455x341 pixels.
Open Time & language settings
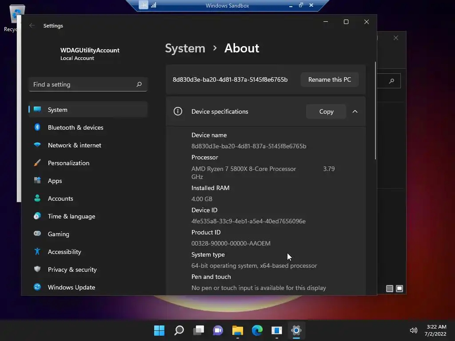(88, 216)
